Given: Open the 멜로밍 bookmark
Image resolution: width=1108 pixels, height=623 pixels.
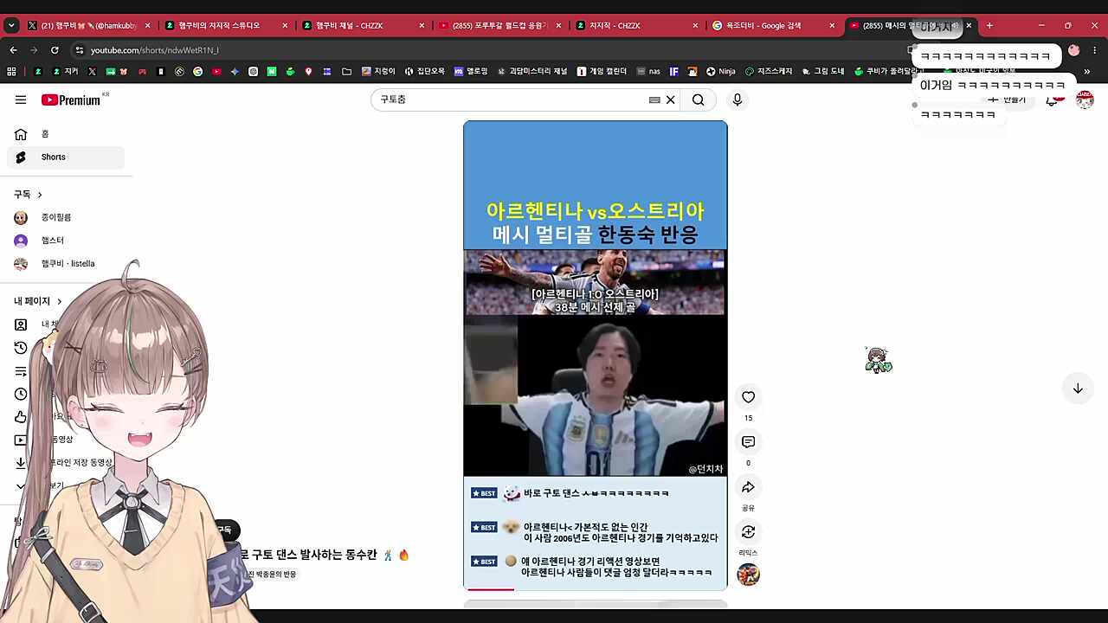Looking at the screenshot, I should pyautogui.click(x=471, y=72).
